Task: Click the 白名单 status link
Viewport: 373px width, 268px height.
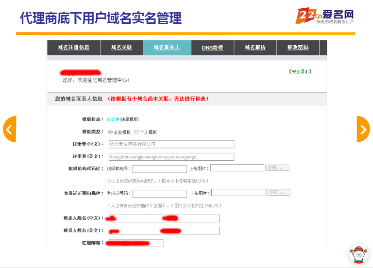Action: click(x=113, y=119)
